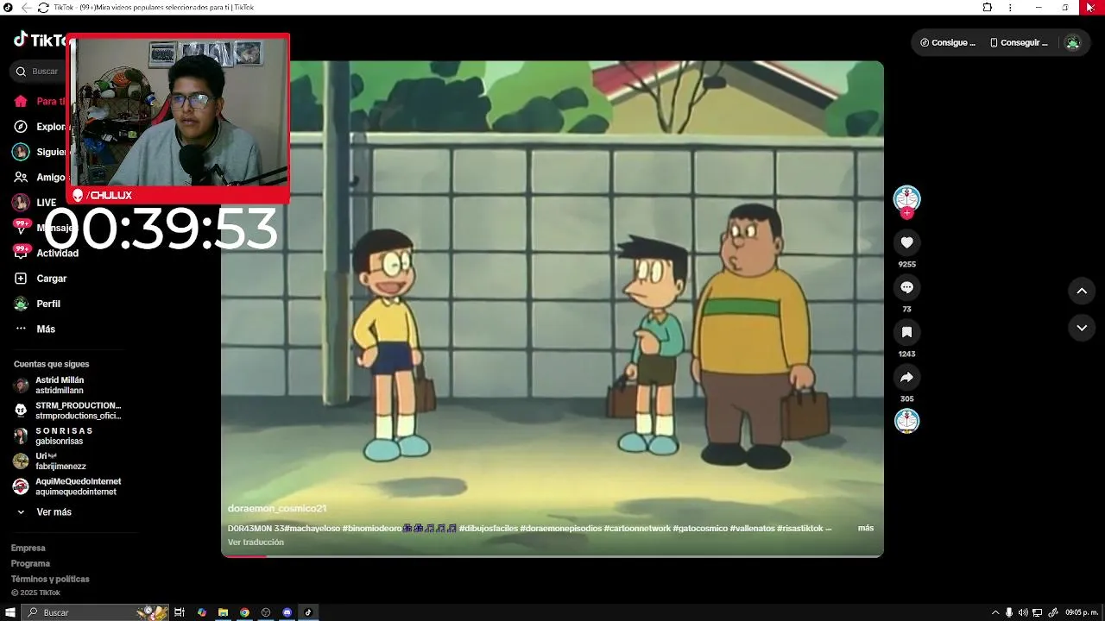Open the creator's Doraemon avatar above like button

[906, 198]
